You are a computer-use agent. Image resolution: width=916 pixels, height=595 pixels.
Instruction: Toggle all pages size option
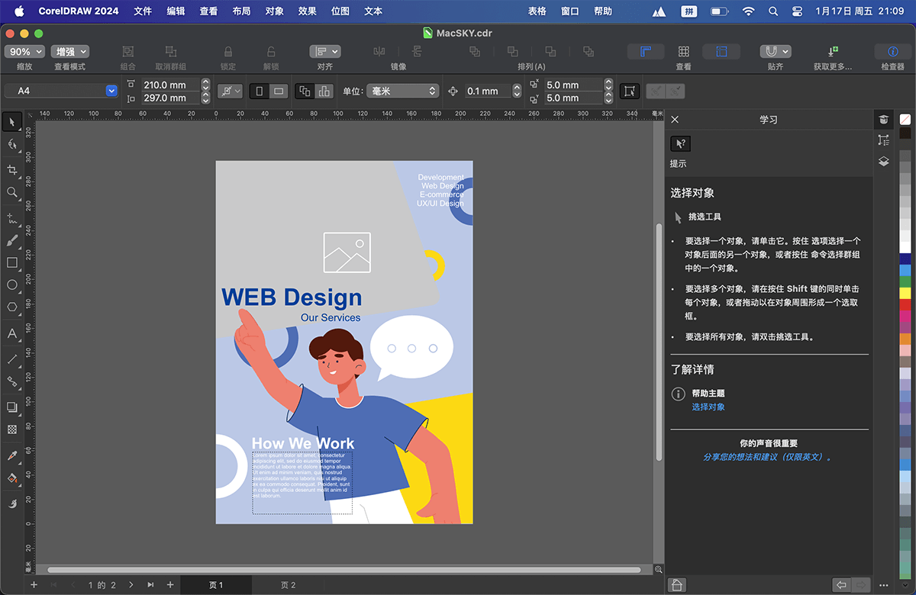tap(305, 91)
